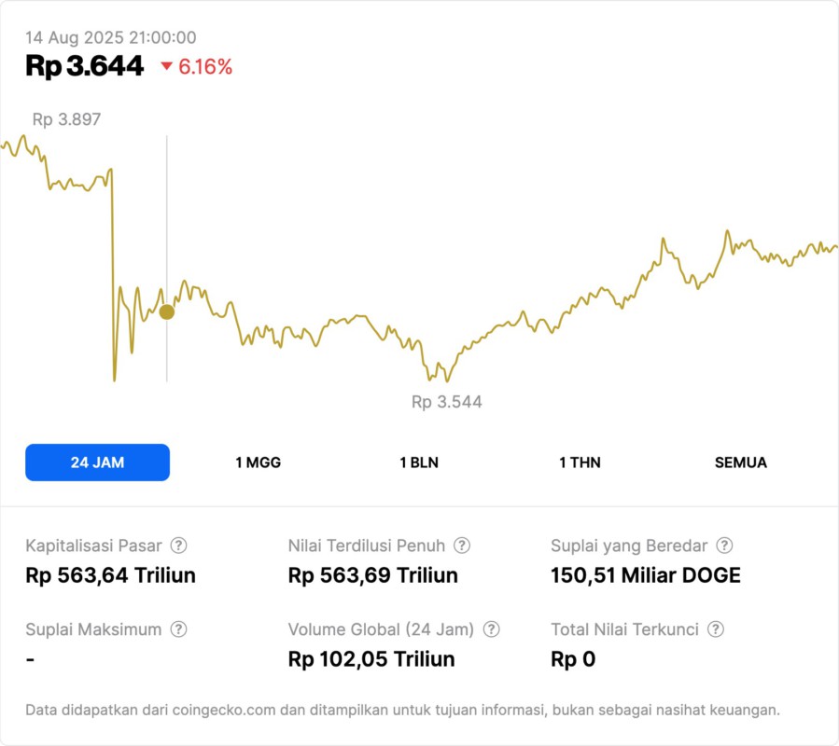839x746 pixels.
Task: Select the SEMUA time range
Action: click(x=741, y=463)
